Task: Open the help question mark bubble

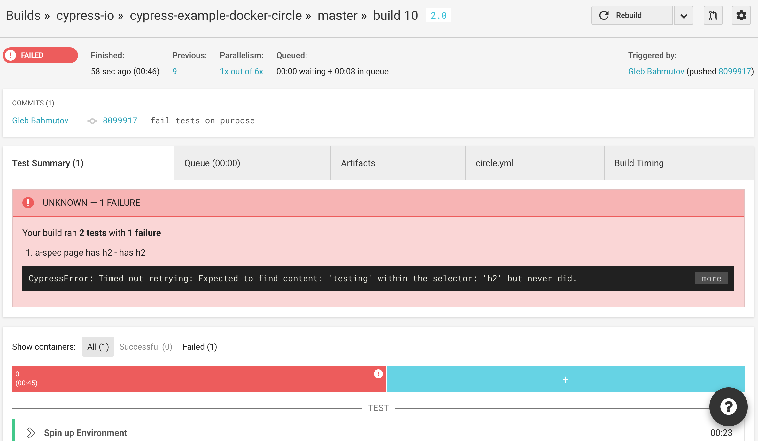Action: [x=728, y=406]
